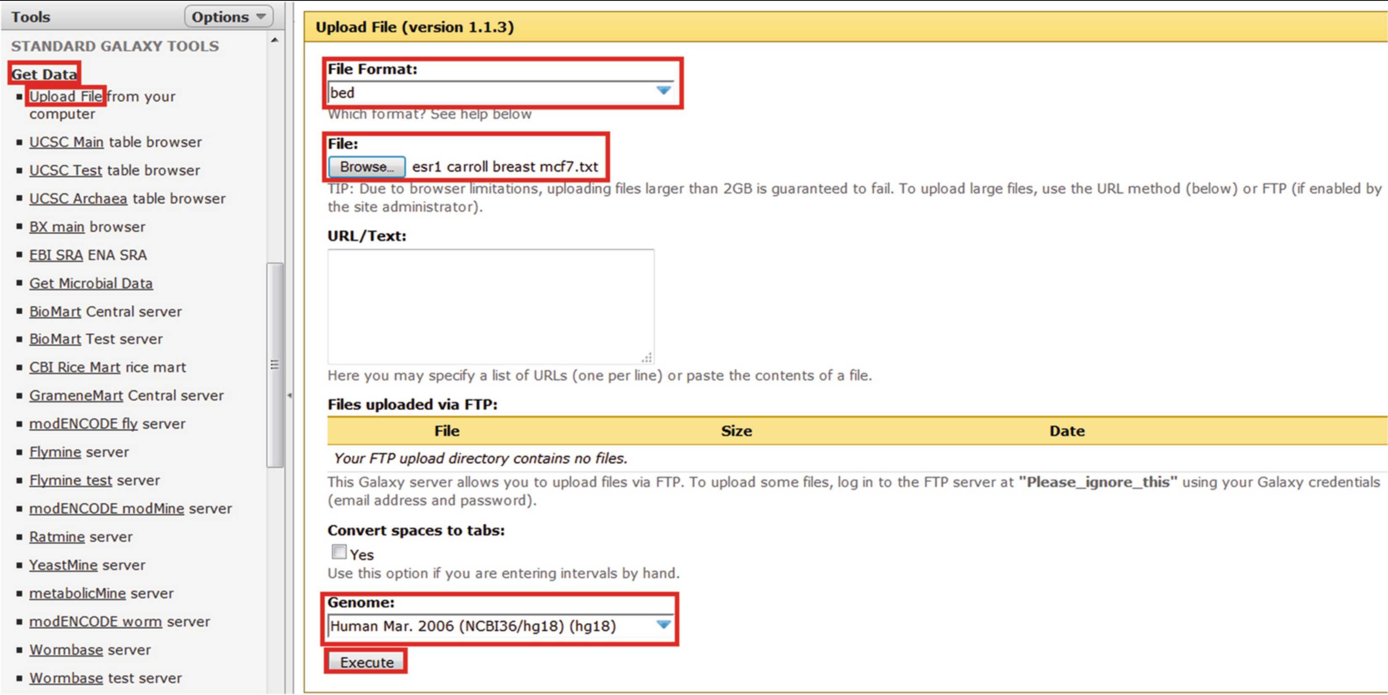Click the tools panel scrollbar thumb
Viewport: 1388px width, 695px height.
[275, 365]
